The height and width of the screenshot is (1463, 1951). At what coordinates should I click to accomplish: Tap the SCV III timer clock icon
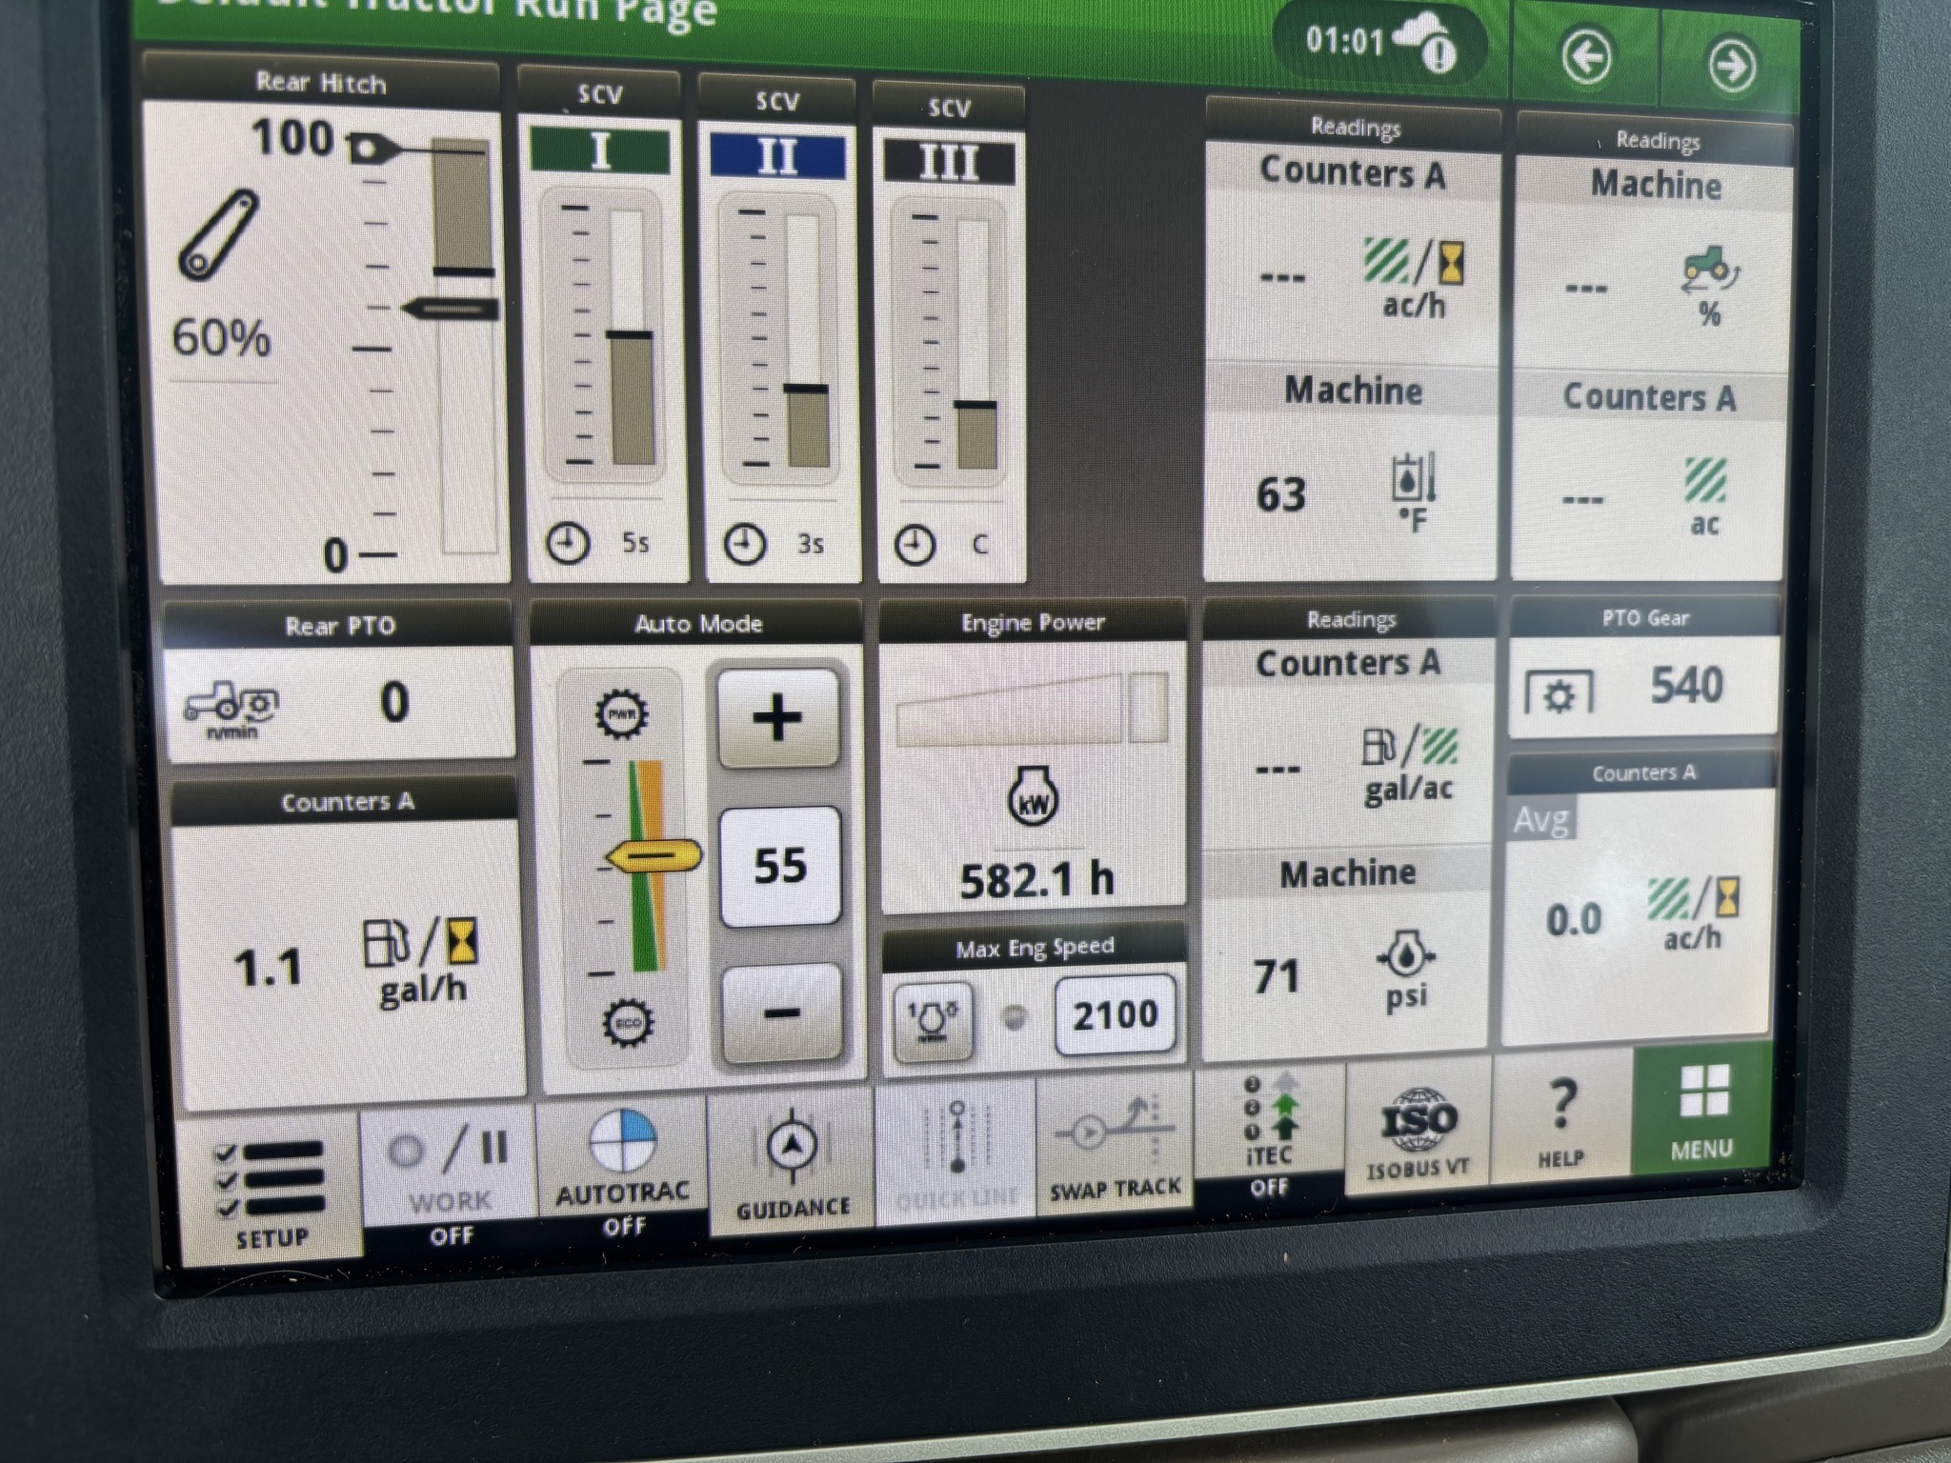tap(915, 547)
